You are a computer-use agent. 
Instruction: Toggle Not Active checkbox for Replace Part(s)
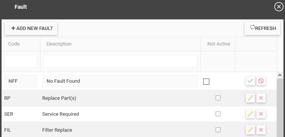(x=218, y=98)
